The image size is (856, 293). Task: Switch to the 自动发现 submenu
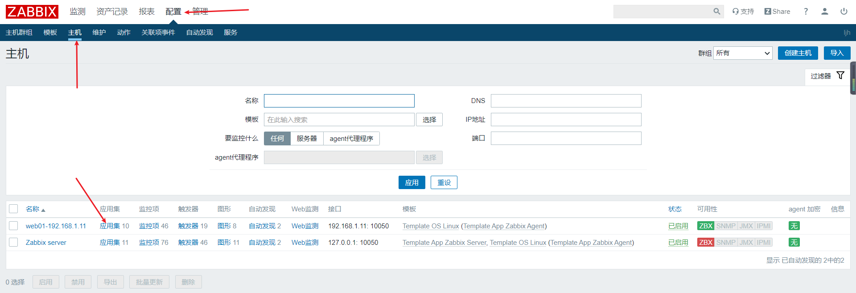pos(199,33)
